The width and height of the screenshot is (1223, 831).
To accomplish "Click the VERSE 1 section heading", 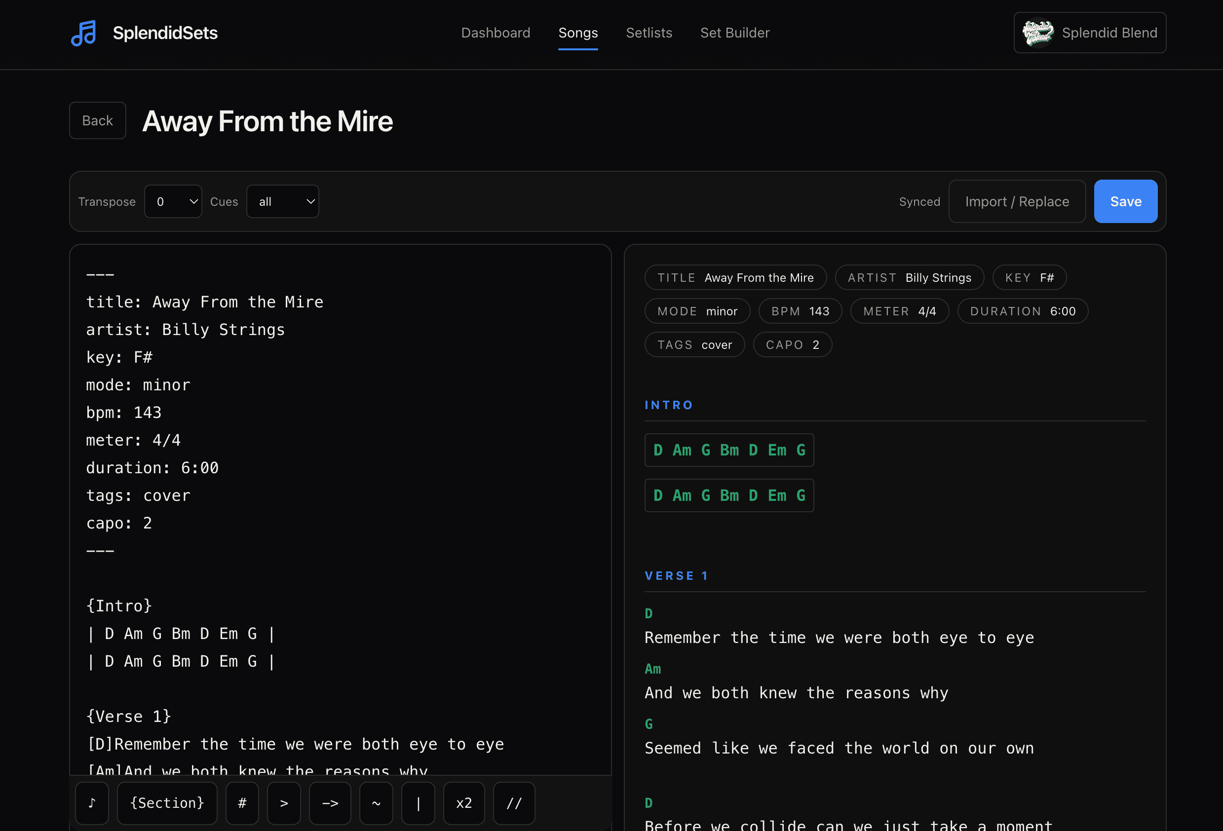I will point(677,576).
